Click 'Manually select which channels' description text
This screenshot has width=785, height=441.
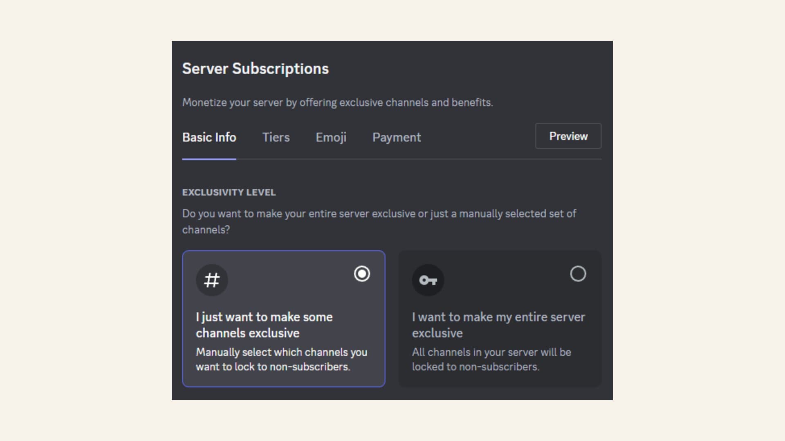pos(281,359)
